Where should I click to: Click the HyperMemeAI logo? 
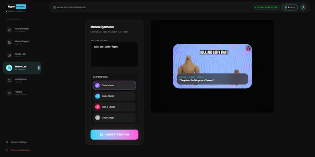click(17, 7)
